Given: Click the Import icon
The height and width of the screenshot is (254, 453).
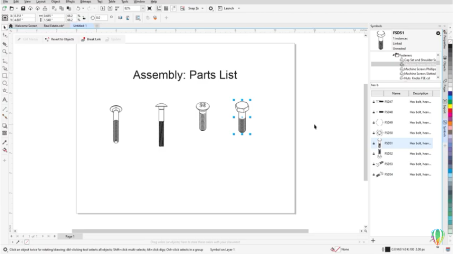Looking at the screenshot, I should [x=103, y=9].
